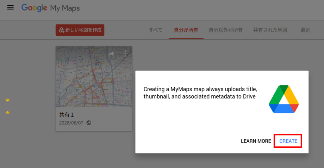This screenshot has width=324, height=168.
Task: Open the 最近 tab
Action: tap(305, 30)
